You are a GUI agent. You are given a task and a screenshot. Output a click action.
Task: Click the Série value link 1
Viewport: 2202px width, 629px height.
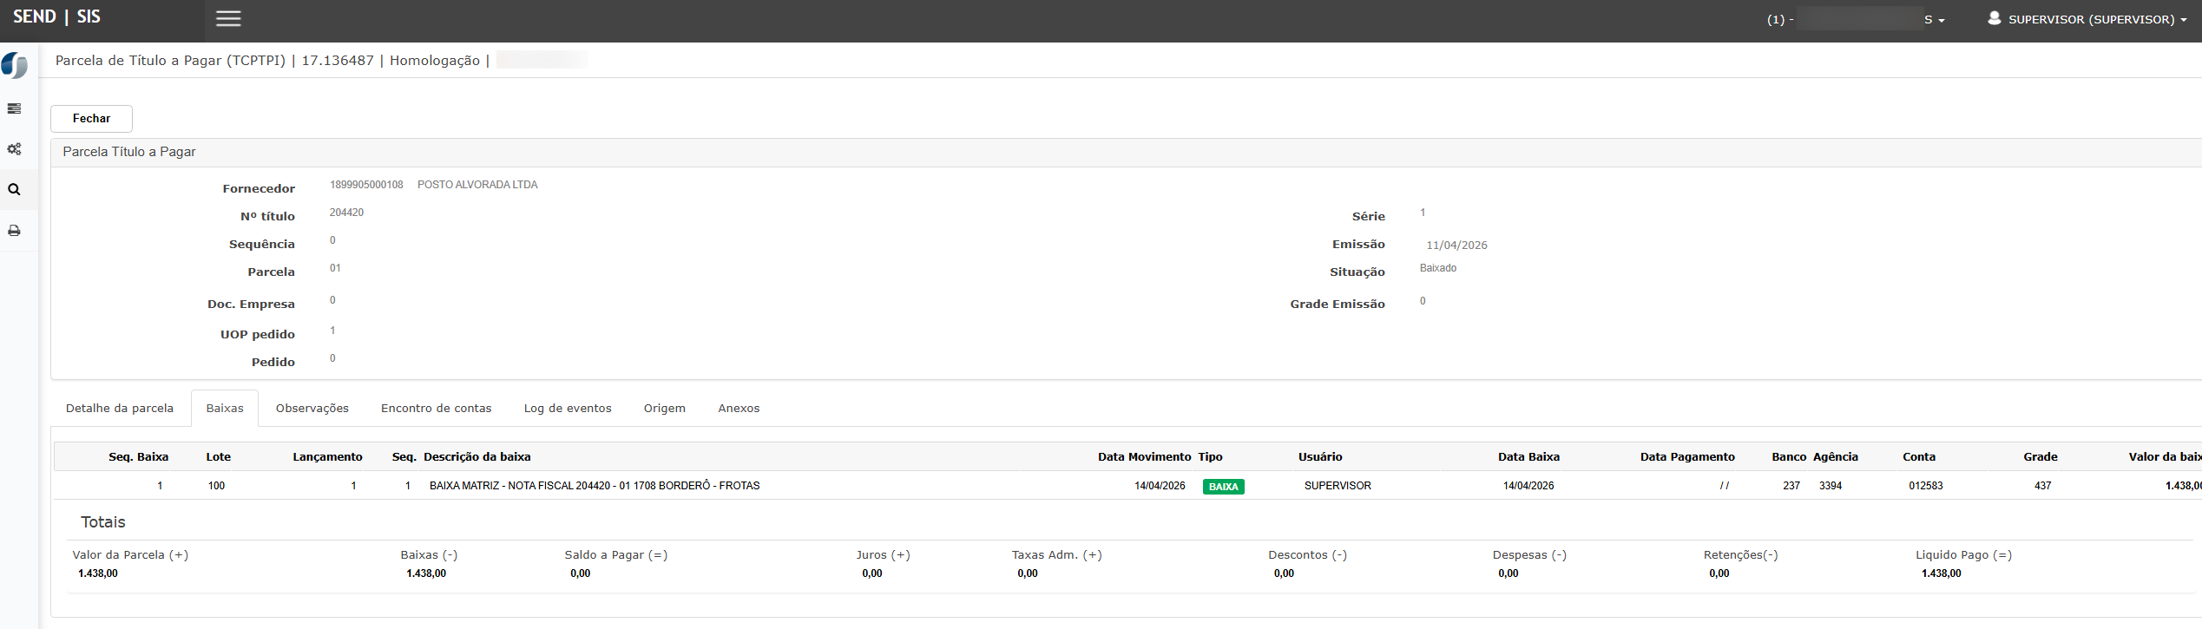point(1423,213)
